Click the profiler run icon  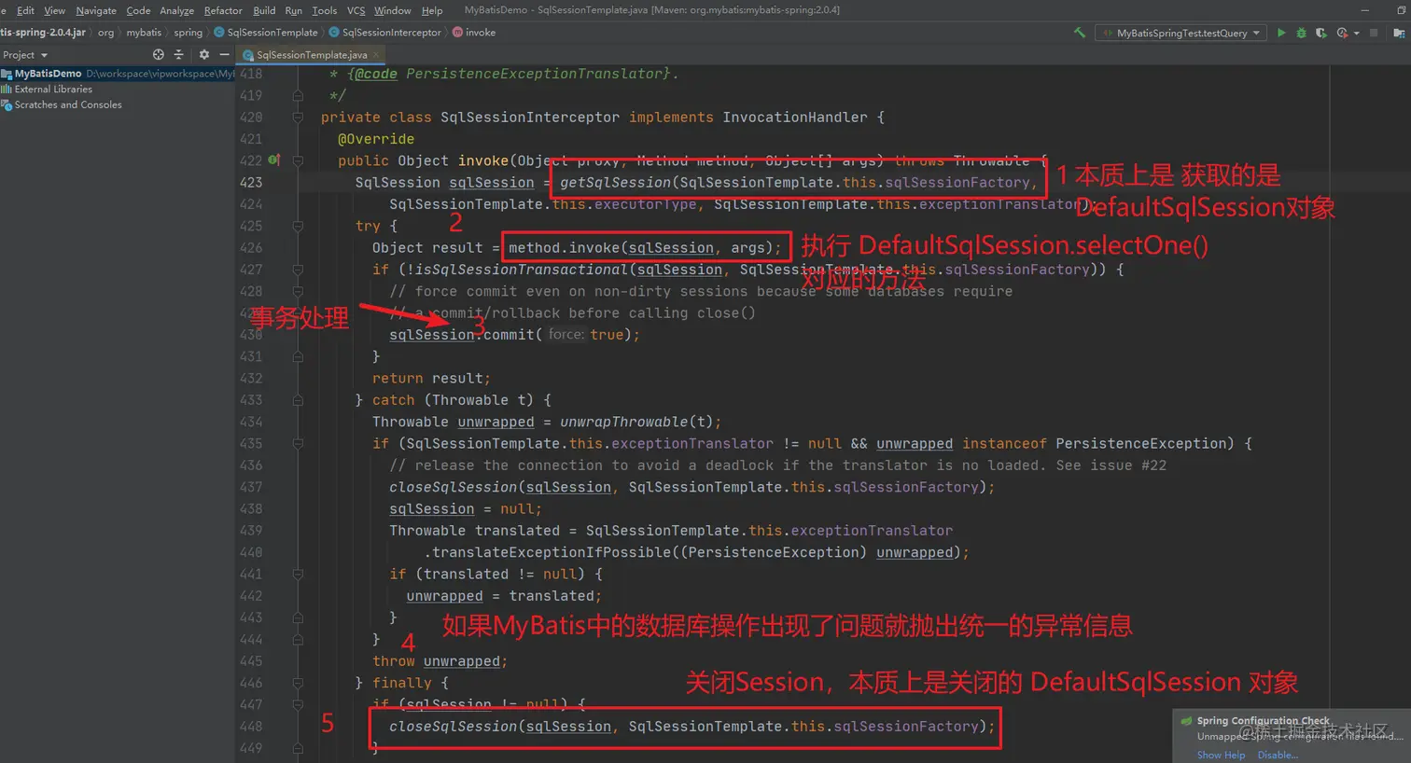pos(1341,33)
